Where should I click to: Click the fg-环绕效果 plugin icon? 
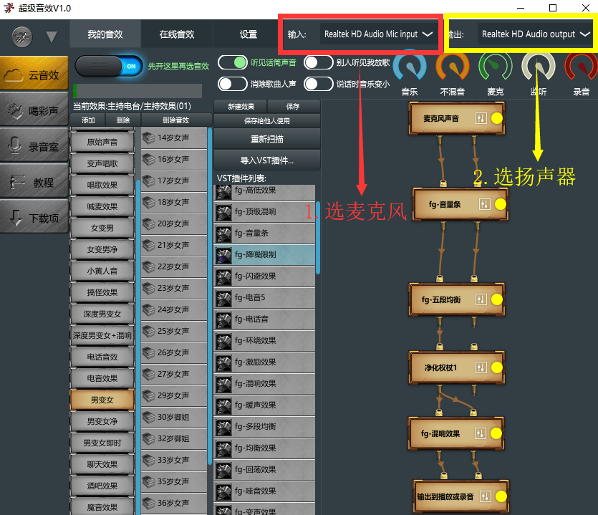223,342
